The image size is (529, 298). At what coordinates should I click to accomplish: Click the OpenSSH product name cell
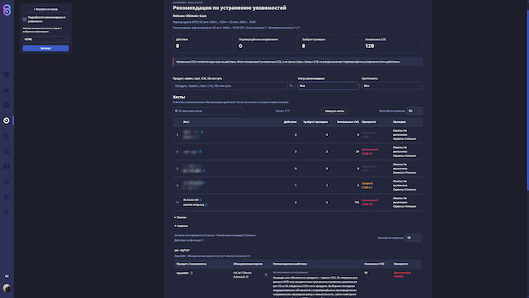click(182, 273)
